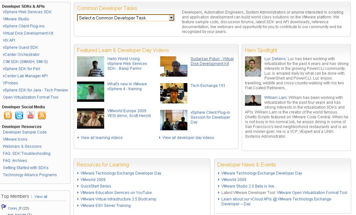Open Sudarsan Piduri Virtual Disk Development Kit title
This screenshot has height=215, width=356.
[212, 61]
